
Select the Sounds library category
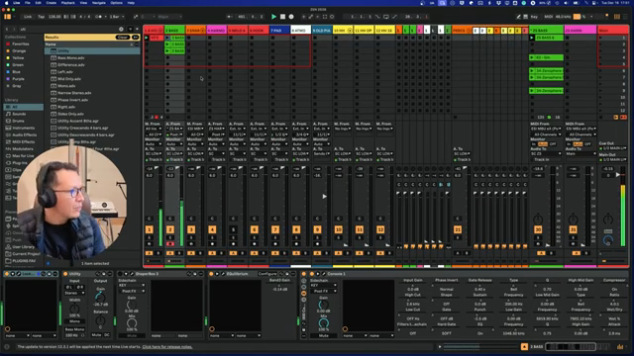point(19,114)
